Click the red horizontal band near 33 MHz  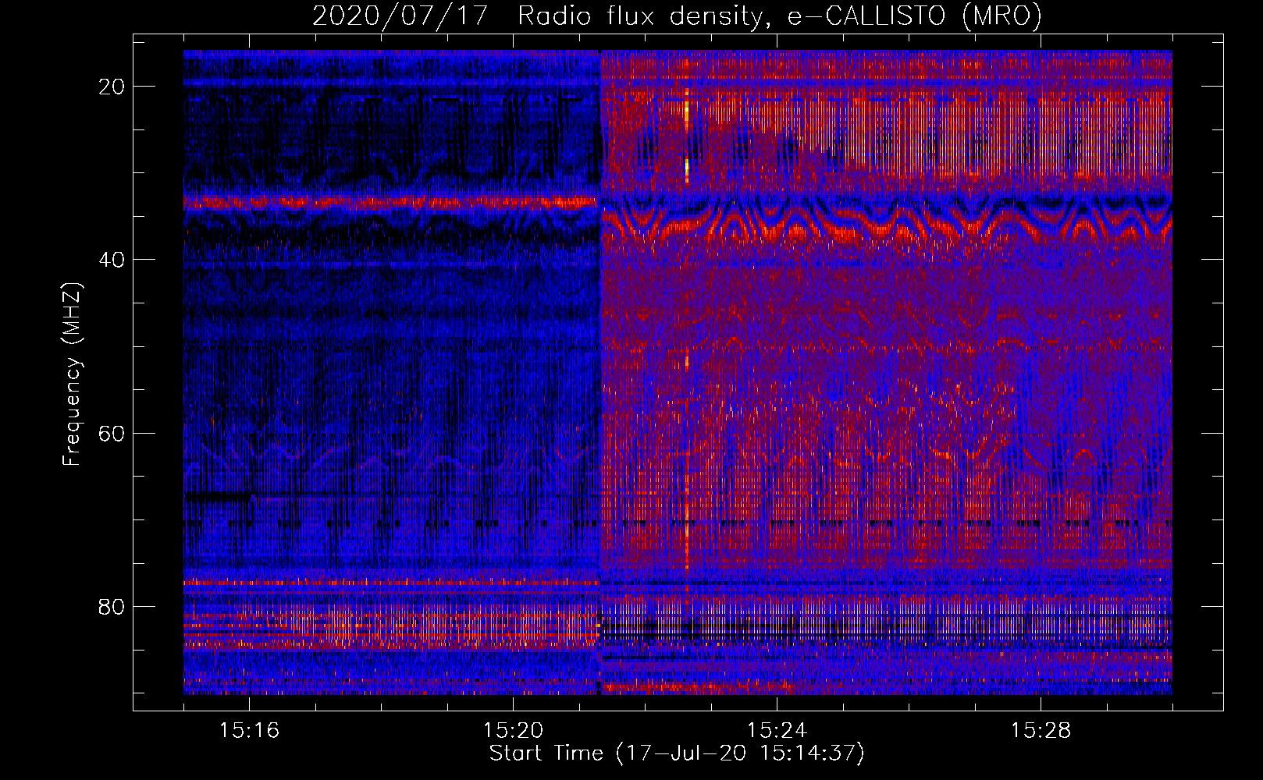(x=392, y=202)
